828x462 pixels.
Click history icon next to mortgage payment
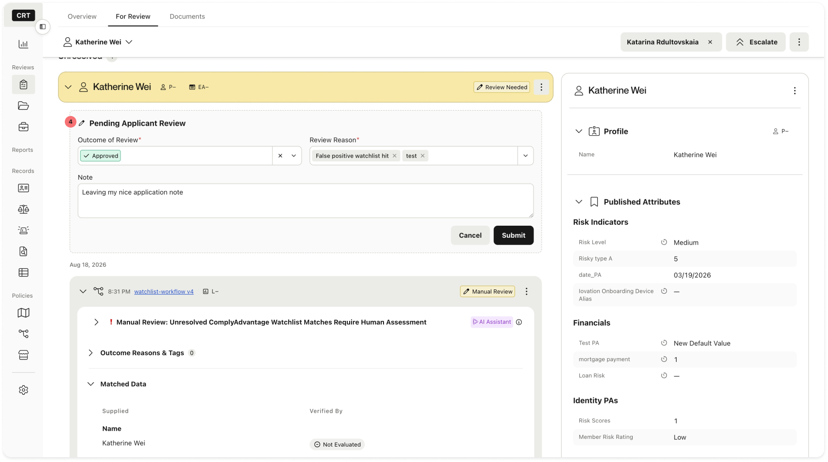[x=664, y=359]
